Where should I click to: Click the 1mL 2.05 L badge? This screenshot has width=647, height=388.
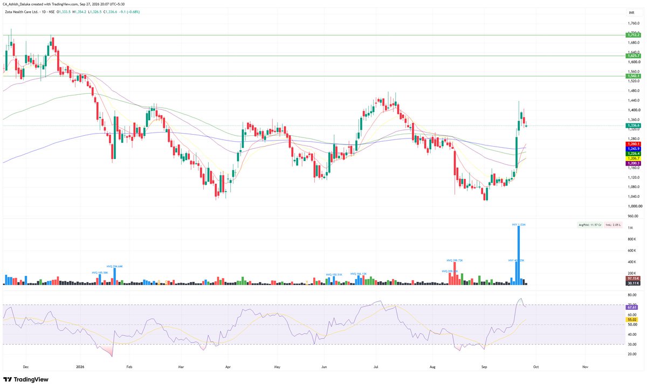point(612,224)
